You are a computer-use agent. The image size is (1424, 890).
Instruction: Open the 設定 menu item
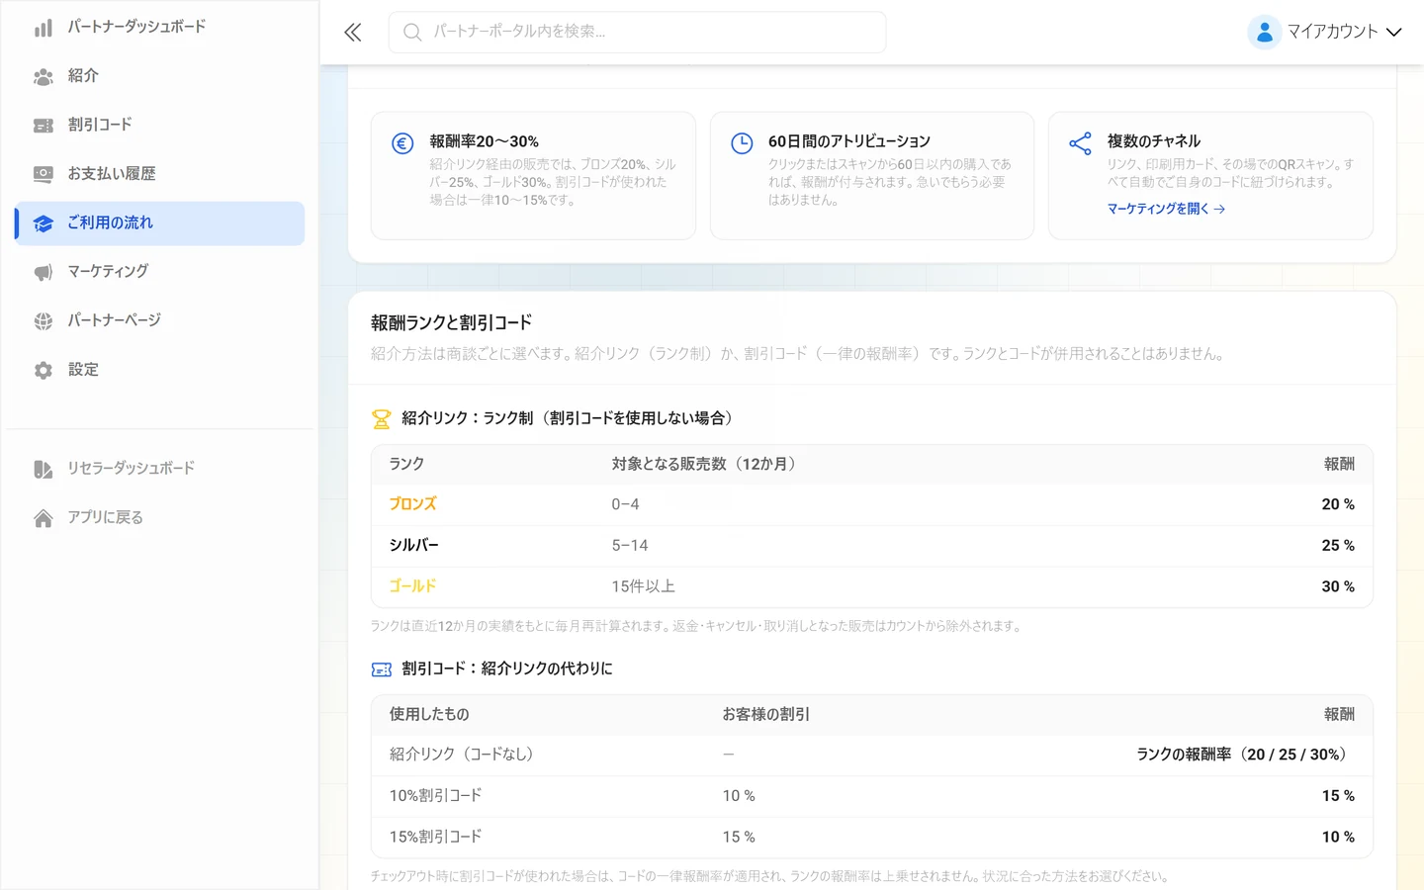[159, 370]
